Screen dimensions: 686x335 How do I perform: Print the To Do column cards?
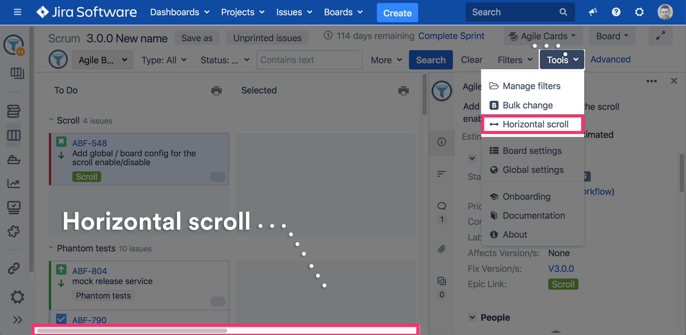point(216,90)
